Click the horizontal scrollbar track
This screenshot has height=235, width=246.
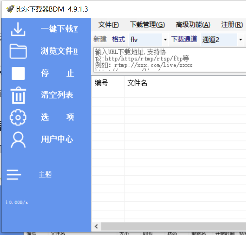(x=173, y=227)
